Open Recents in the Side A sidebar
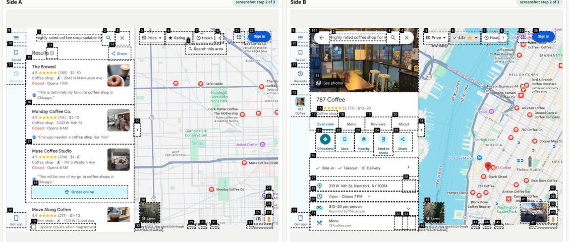 point(16,76)
